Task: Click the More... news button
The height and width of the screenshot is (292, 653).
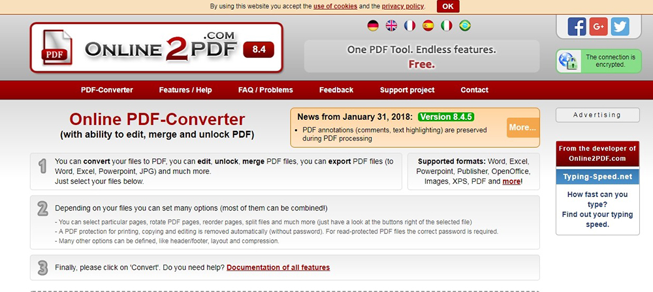Action: 522,127
